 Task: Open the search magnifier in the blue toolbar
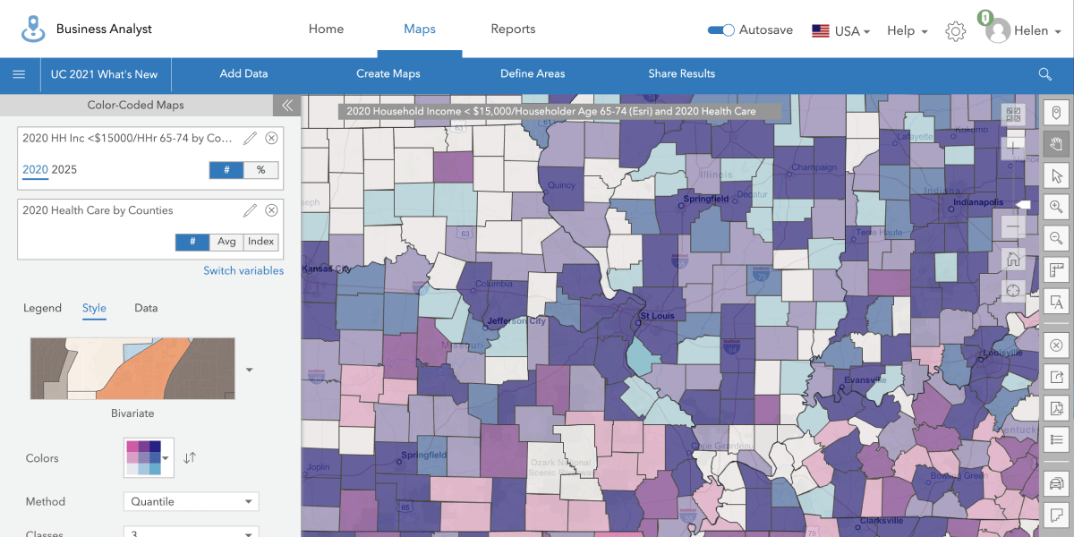[x=1044, y=74]
